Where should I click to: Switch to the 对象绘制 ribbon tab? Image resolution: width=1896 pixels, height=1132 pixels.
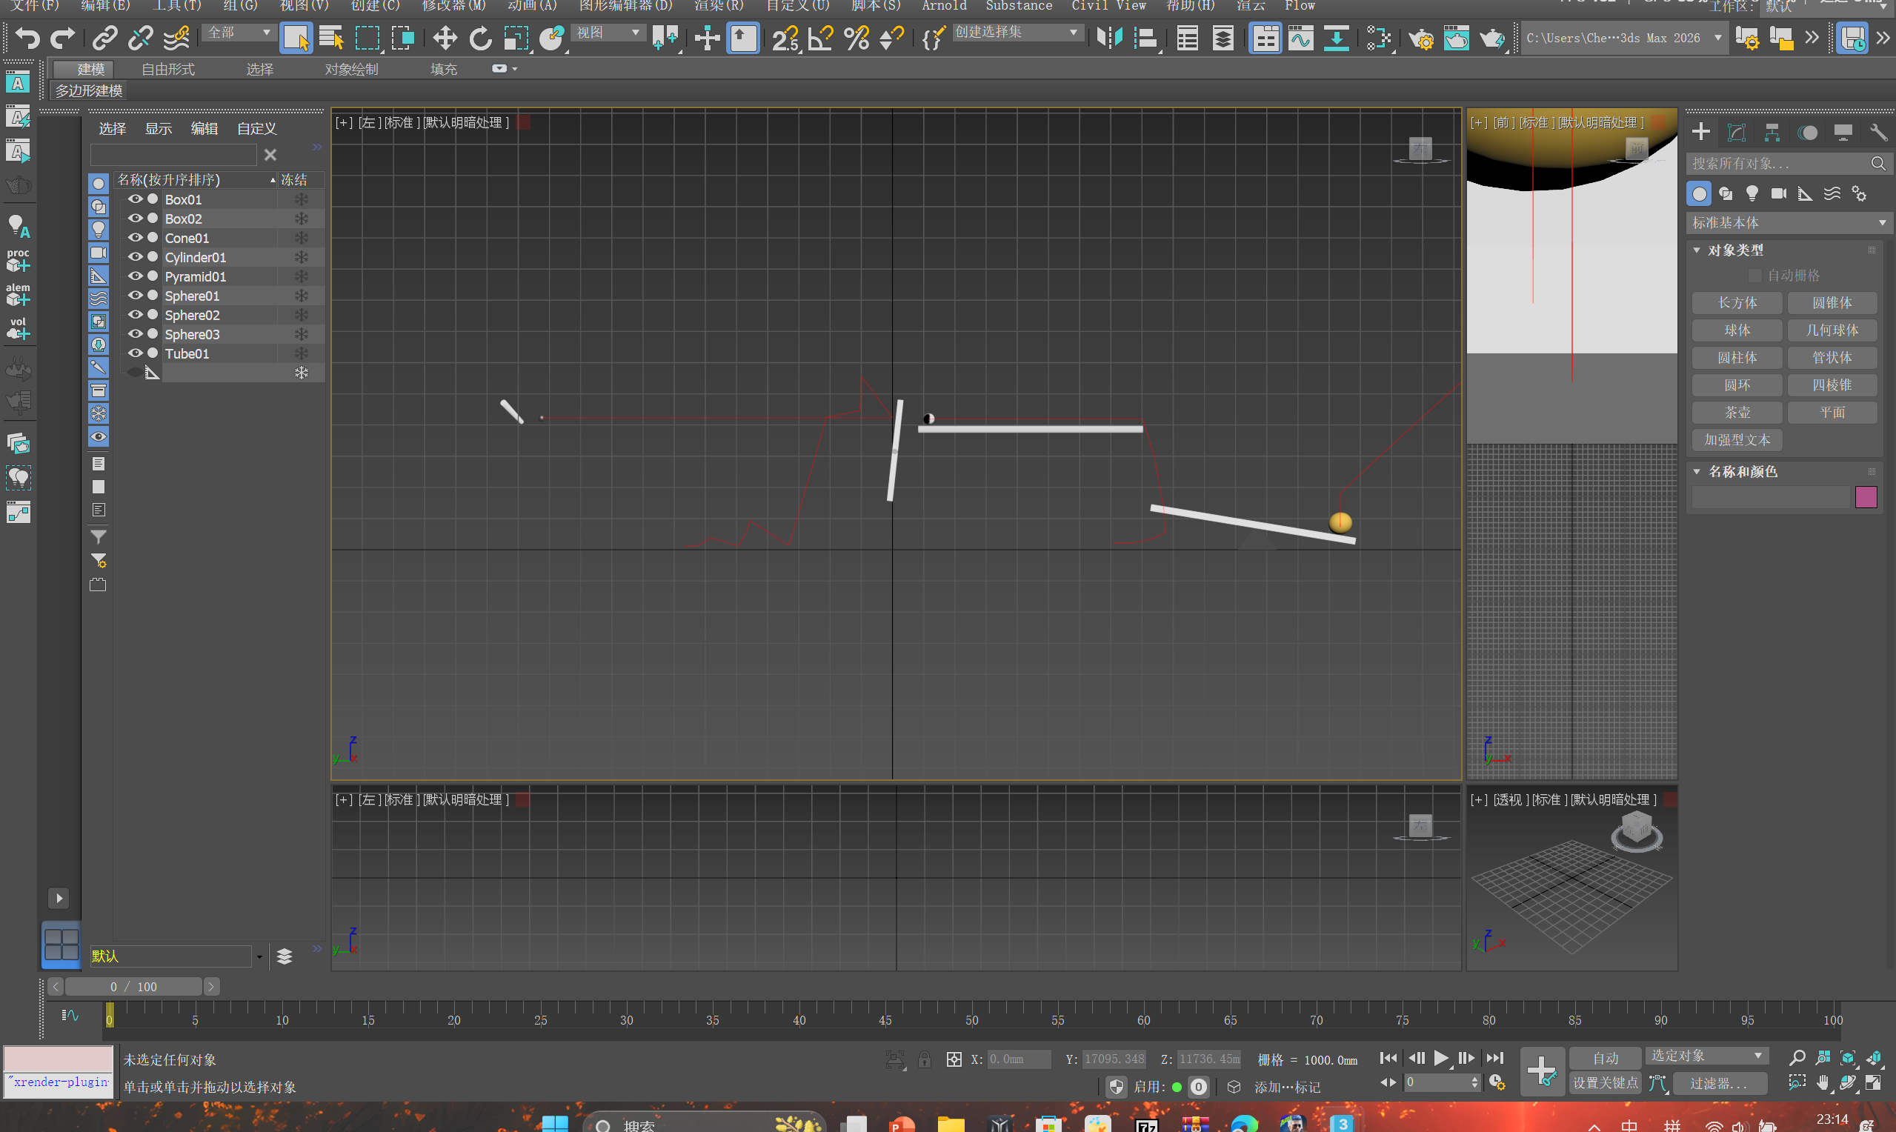[351, 70]
